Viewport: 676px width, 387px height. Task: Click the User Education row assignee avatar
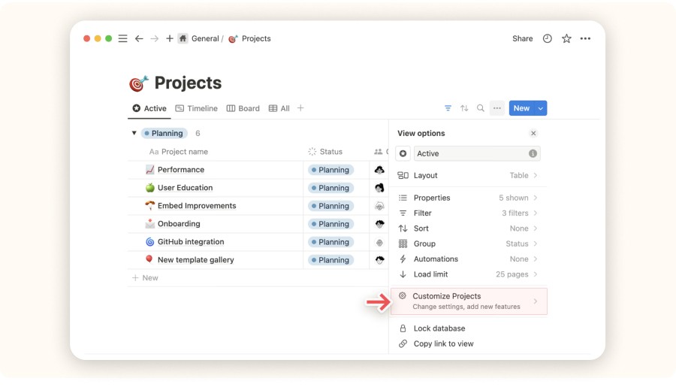(x=379, y=188)
